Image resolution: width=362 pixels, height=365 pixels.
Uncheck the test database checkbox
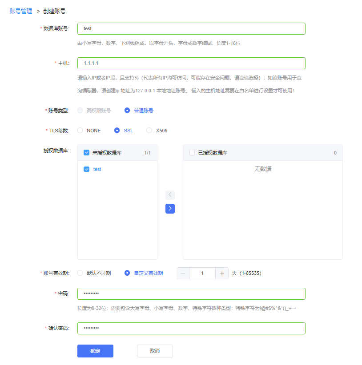87,169
